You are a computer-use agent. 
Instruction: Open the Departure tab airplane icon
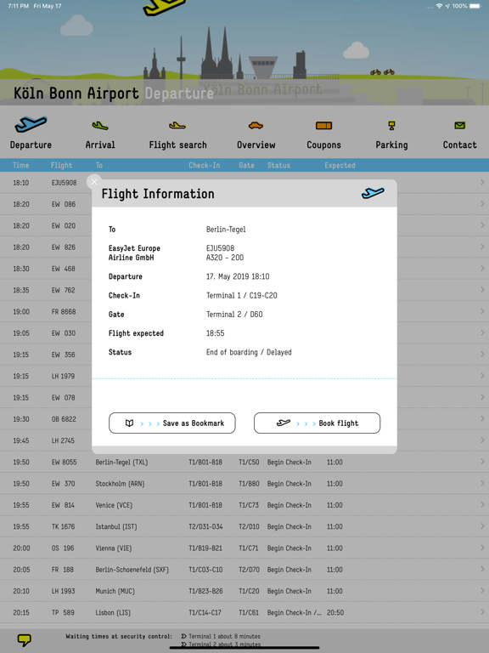(31, 123)
